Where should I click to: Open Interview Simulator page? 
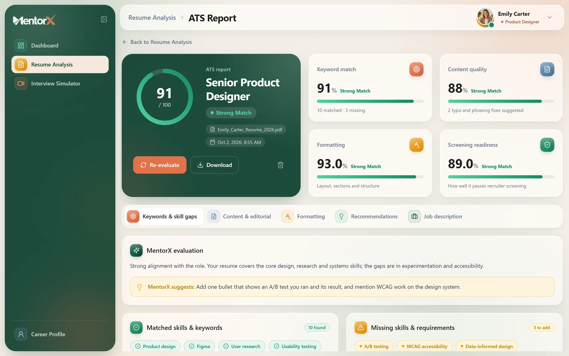(60, 84)
